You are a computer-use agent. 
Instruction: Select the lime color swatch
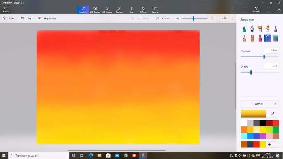click(269, 130)
